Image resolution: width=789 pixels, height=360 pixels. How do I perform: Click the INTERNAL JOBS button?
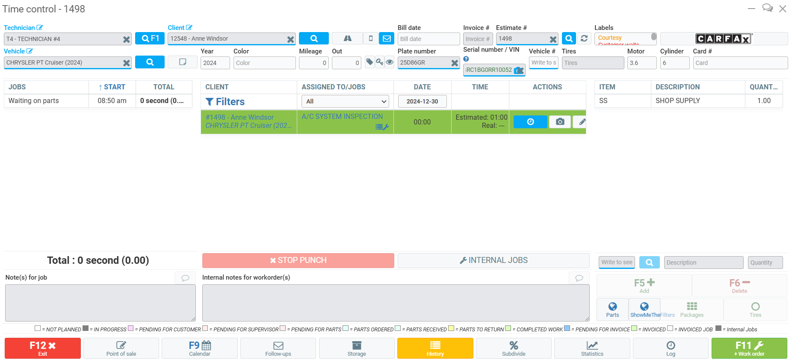[x=493, y=260]
